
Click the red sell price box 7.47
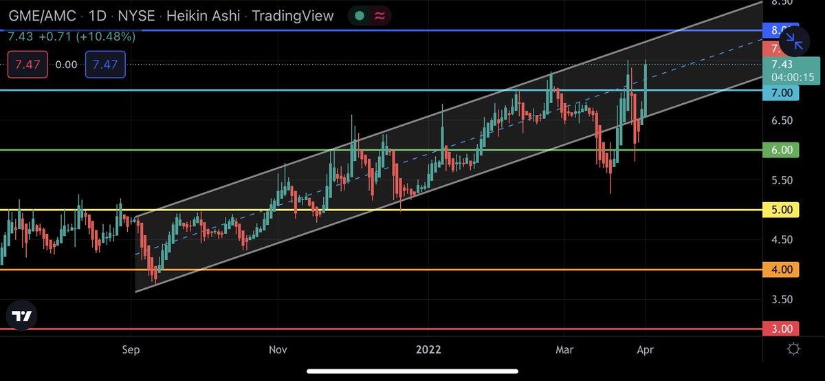[x=27, y=64]
